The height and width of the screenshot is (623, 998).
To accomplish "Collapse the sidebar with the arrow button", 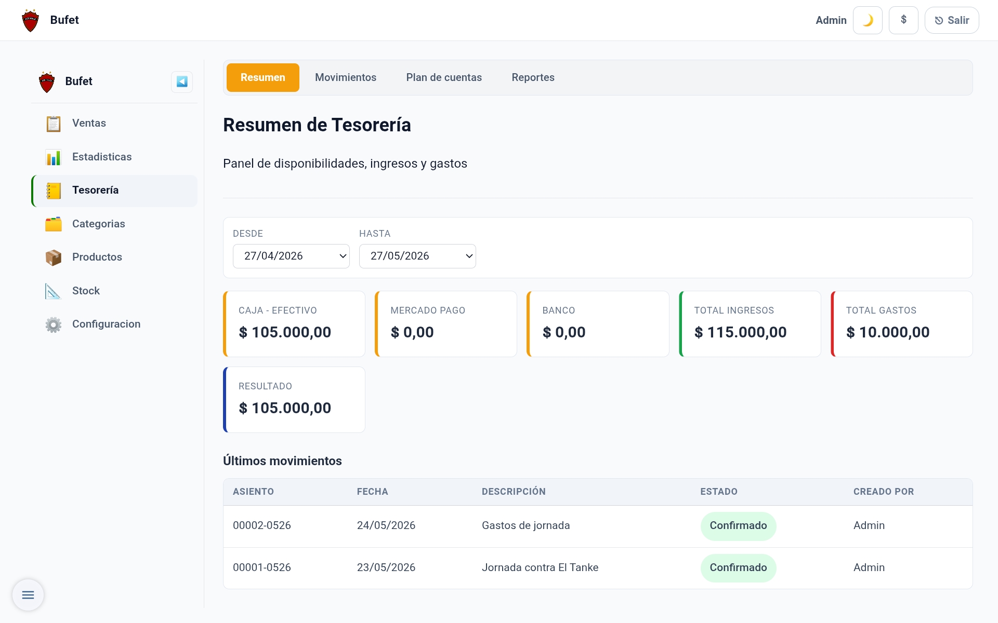I will coord(182,82).
